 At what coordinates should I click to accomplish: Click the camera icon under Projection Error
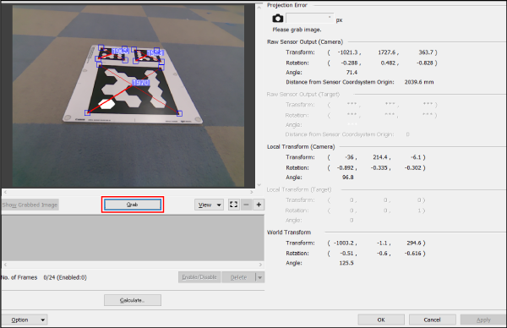tap(277, 19)
